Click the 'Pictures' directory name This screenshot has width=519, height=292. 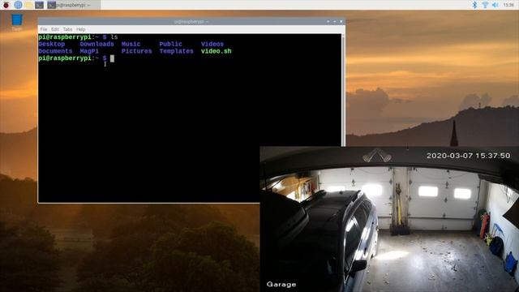pyautogui.click(x=136, y=51)
